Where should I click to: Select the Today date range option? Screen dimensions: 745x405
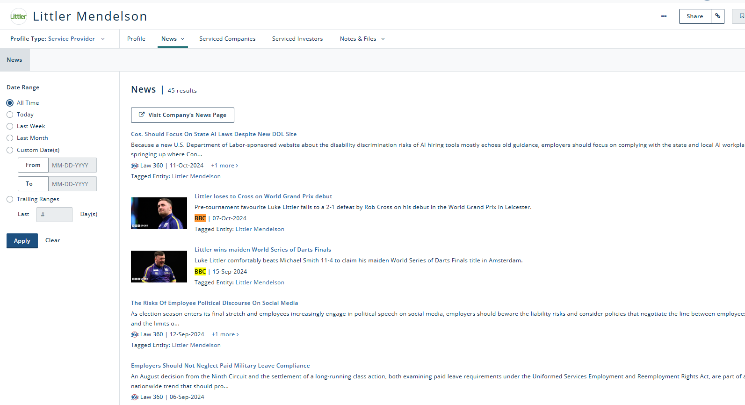[x=10, y=115]
